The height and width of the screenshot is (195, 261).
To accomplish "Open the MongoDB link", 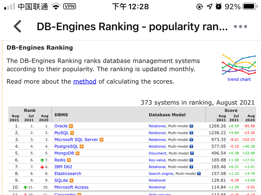I will [x=64, y=153].
